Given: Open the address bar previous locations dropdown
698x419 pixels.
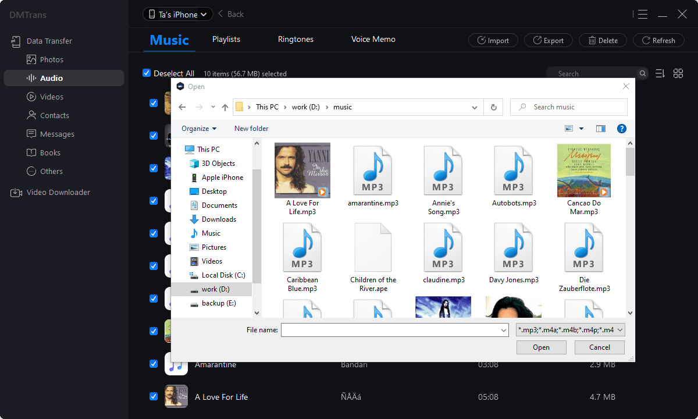Looking at the screenshot, I should click(475, 107).
